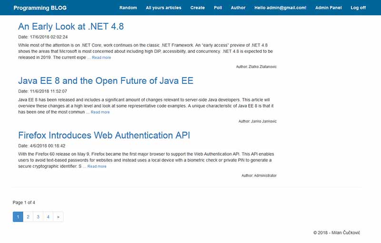The height and width of the screenshot is (243, 381).
Task: Click Read more under Java EE 8 article
Action: [x=100, y=112]
